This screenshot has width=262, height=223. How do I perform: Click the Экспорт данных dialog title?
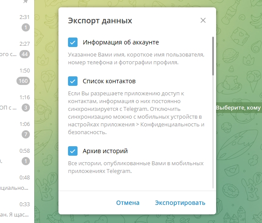tap(100, 21)
